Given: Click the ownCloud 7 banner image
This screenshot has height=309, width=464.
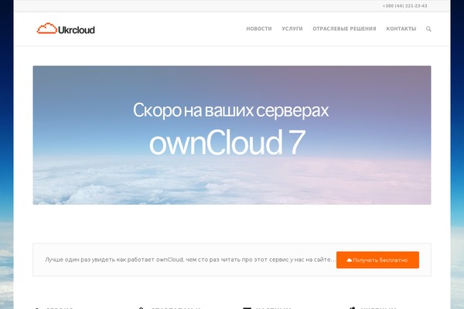Looking at the screenshot, I should click(x=232, y=135).
